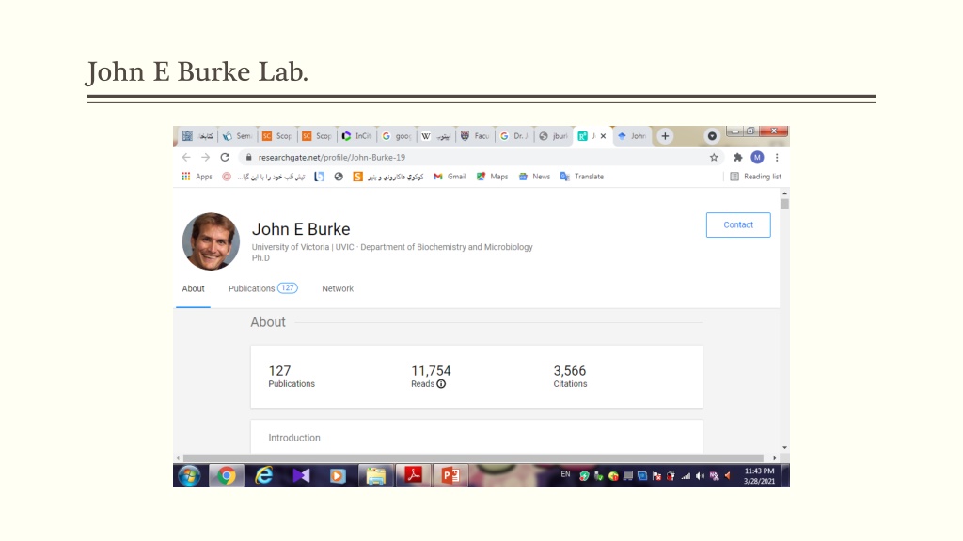The height and width of the screenshot is (541, 963).
Task: Click the 3,566 Citations stat
Action: tap(570, 377)
